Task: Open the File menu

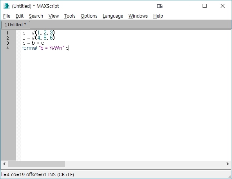Action: pos(7,16)
